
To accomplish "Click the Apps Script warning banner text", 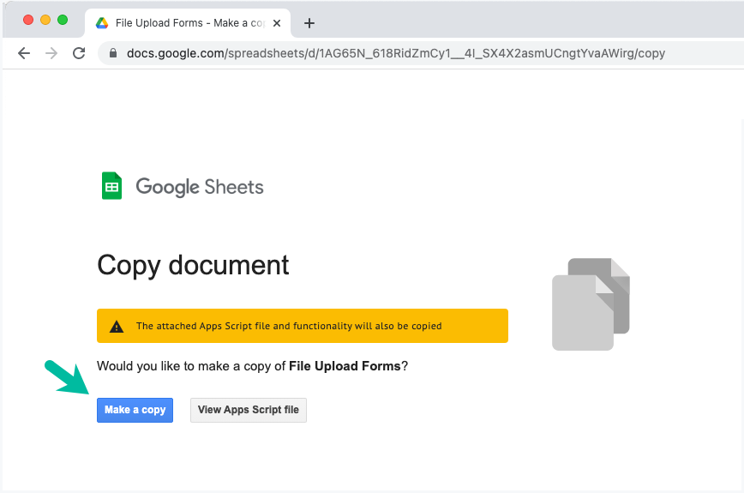I will (x=289, y=326).
